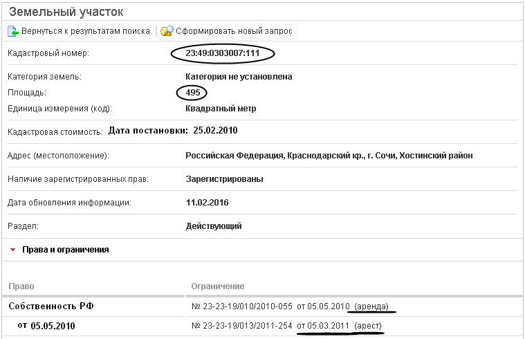Click the update date 11.02.2016

click(x=207, y=203)
